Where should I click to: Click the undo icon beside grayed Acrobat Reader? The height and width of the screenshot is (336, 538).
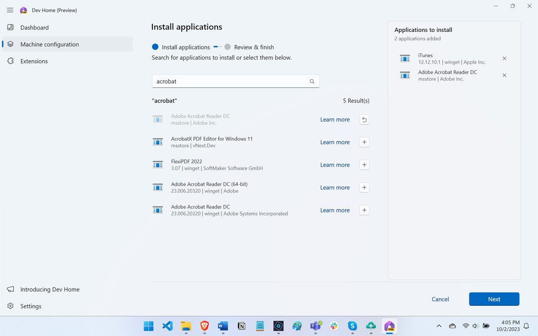tap(364, 119)
